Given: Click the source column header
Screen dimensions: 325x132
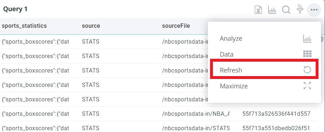Looking at the screenshot, I should coord(91,26).
